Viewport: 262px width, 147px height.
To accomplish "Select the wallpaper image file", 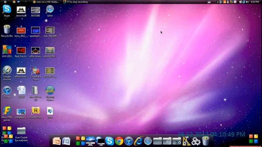I will coord(21,113).
